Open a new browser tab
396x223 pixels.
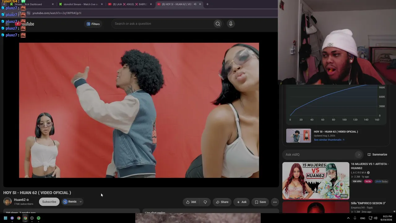[207, 4]
